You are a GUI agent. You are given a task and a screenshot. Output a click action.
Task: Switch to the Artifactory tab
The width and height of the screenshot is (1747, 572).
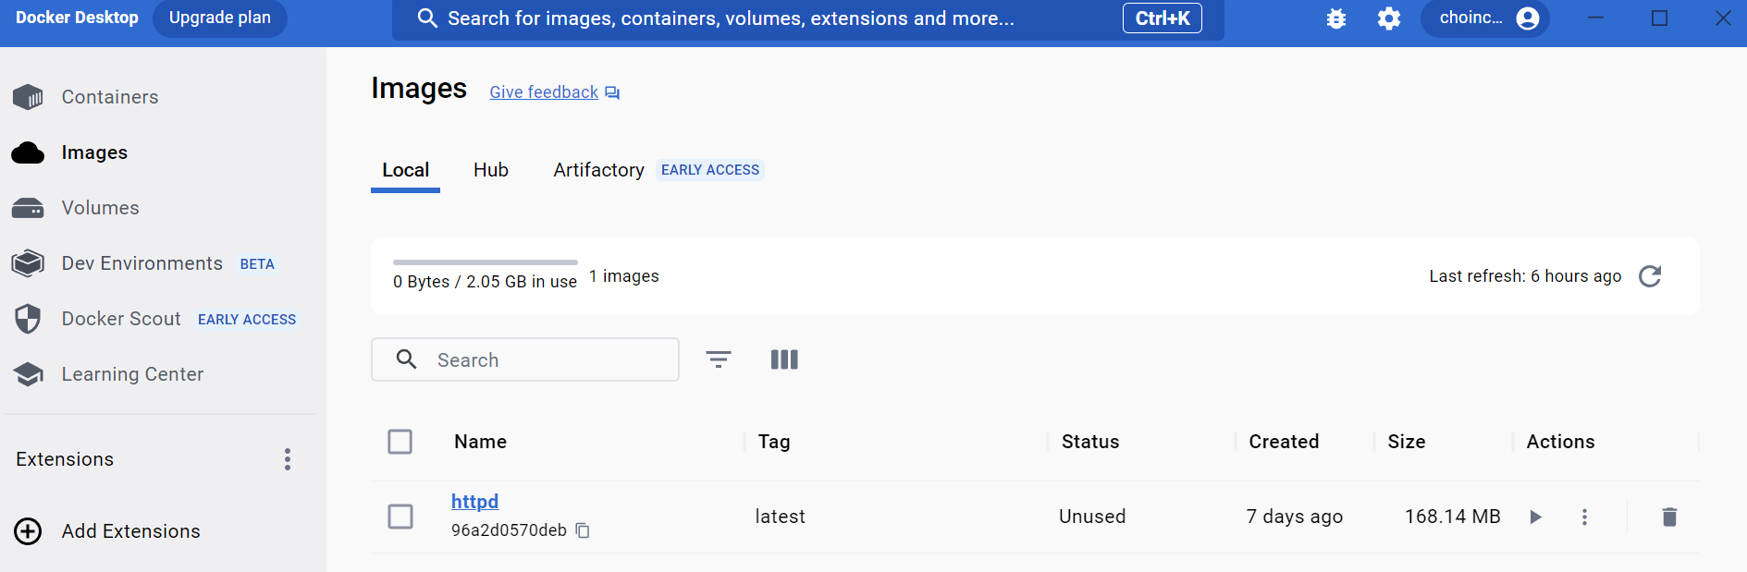(598, 170)
